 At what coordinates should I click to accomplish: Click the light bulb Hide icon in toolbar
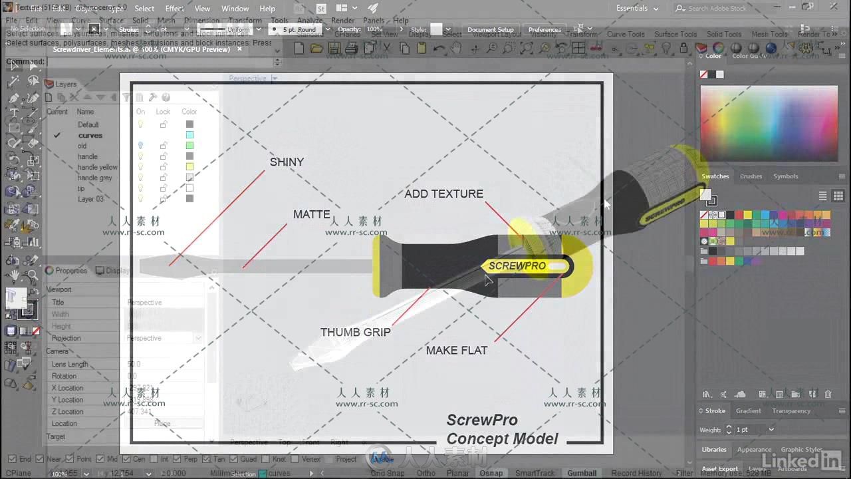[x=667, y=48]
